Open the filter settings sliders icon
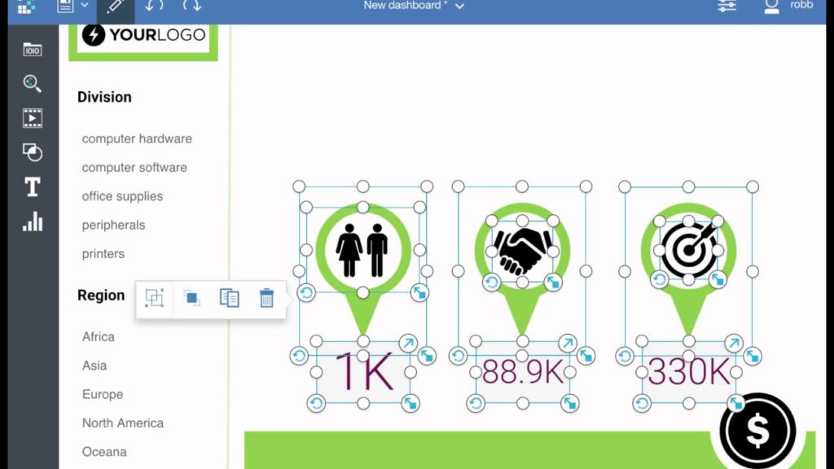Viewport: 834px width, 469px height. click(x=726, y=7)
